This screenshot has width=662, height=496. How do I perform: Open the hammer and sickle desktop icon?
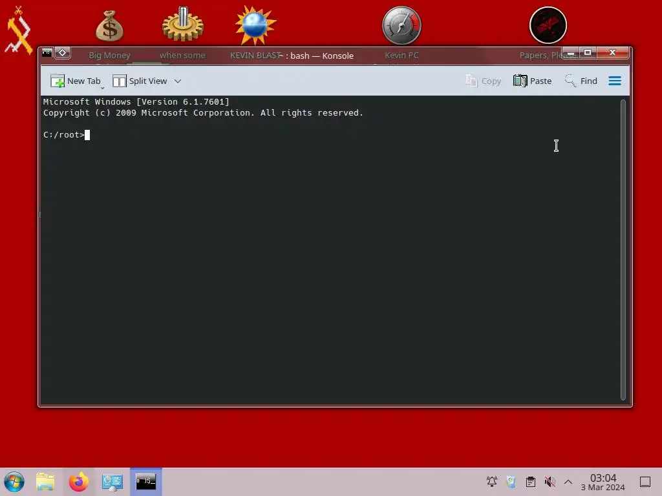(x=18, y=30)
